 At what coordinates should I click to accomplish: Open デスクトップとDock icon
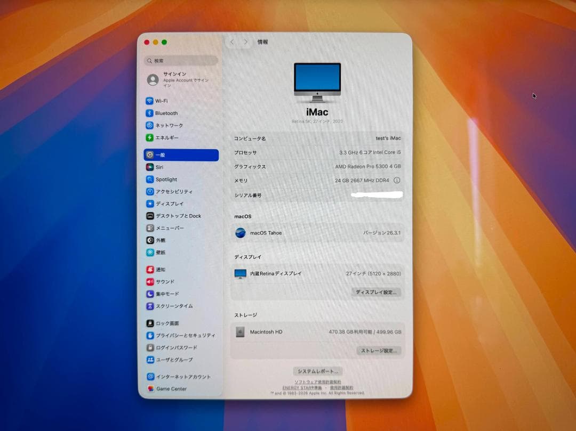[x=150, y=216]
